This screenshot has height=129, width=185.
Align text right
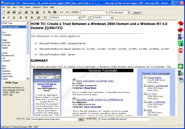pos(32,18)
